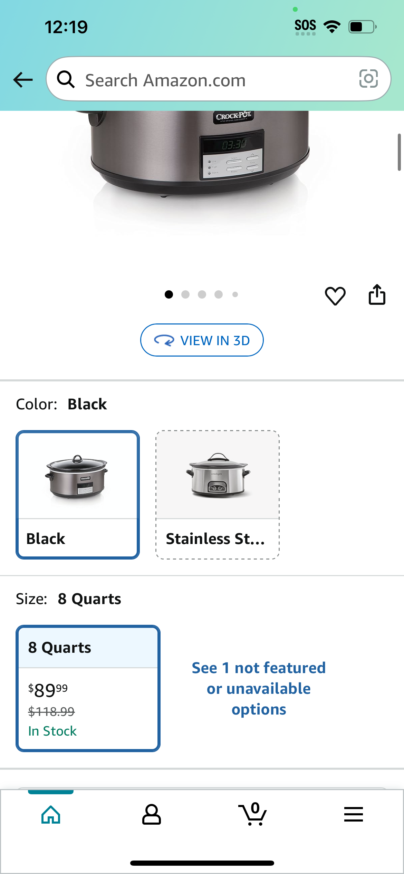Viewport: 404px width, 874px height.
Task: Open See 1 not featured options link
Action: pos(259,688)
